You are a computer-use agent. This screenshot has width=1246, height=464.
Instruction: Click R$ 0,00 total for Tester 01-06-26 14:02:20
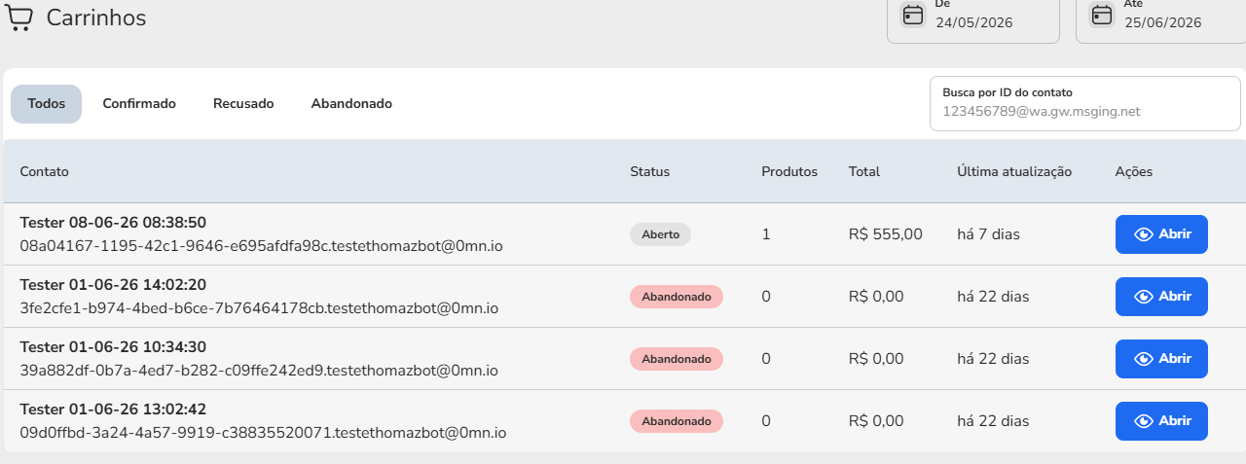(876, 297)
